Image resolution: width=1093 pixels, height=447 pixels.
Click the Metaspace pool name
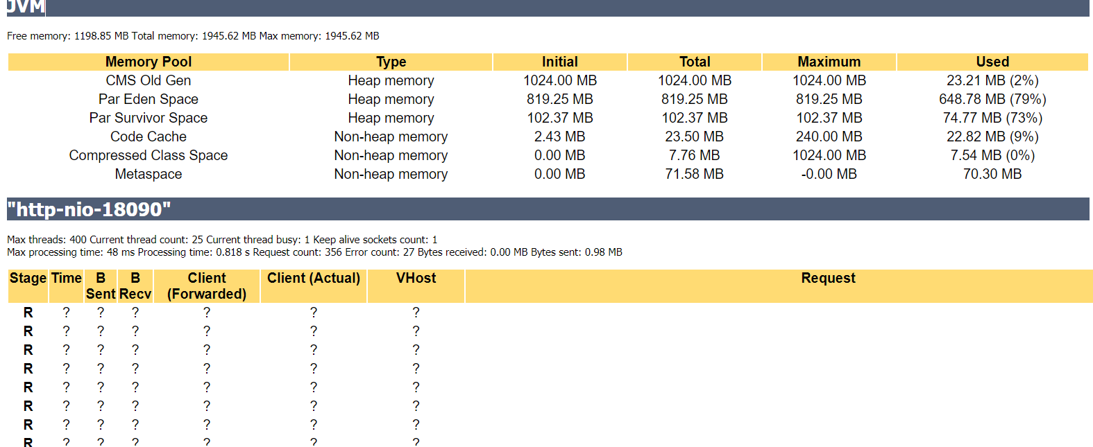pyautogui.click(x=148, y=174)
